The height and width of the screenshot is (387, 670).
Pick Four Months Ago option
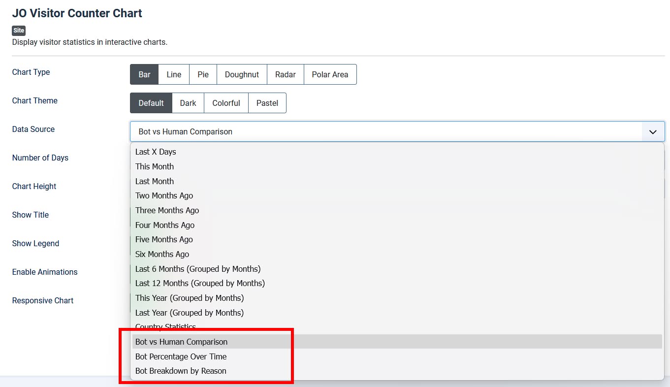coord(397,225)
